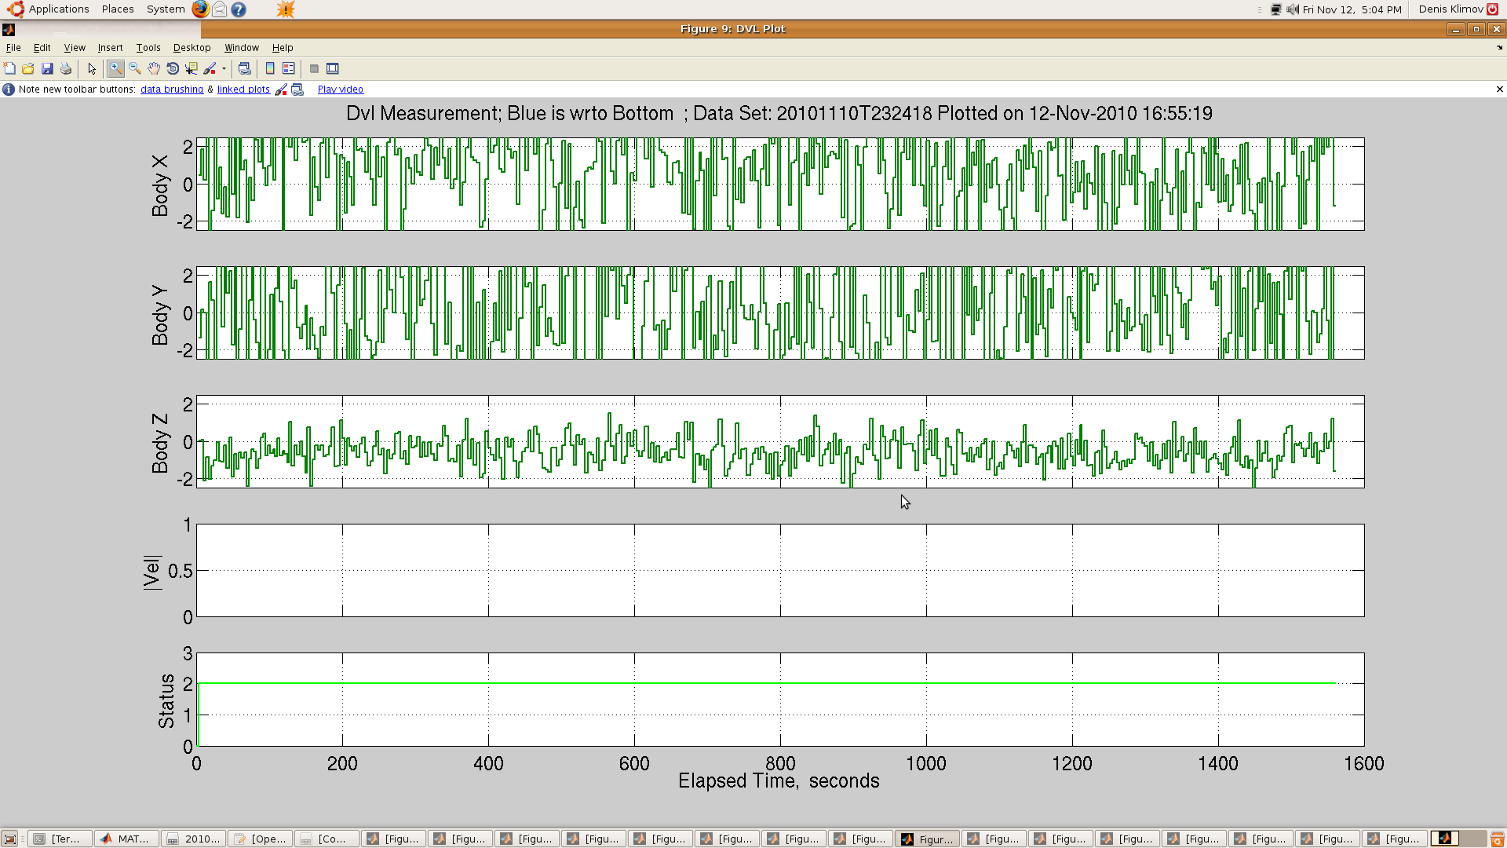Open a file using folder icon
The height and width of the screenshot is (848, 1507).
point(28,69)
